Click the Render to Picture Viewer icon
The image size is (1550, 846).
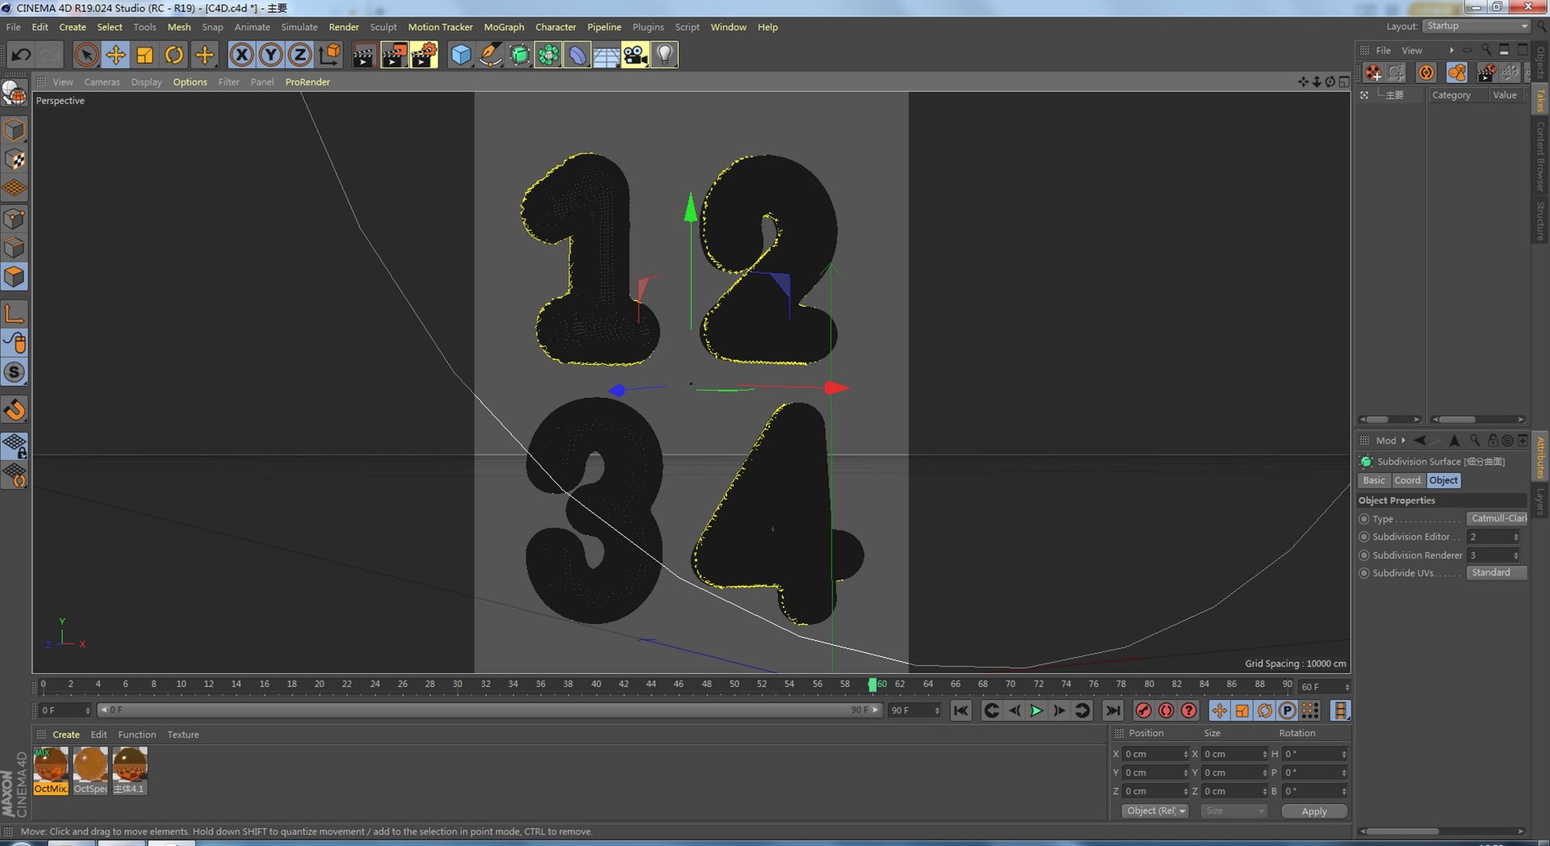tap(394, 55)
